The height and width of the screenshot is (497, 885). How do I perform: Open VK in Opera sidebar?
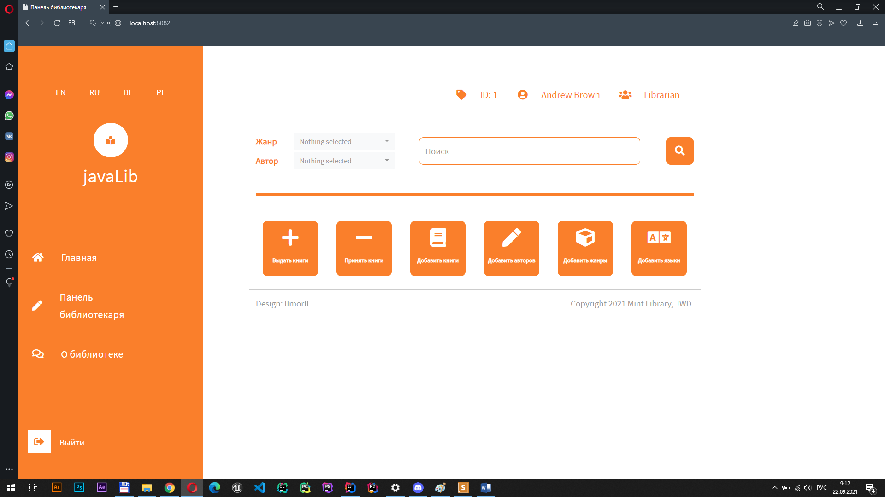click(x=9, y=136)
